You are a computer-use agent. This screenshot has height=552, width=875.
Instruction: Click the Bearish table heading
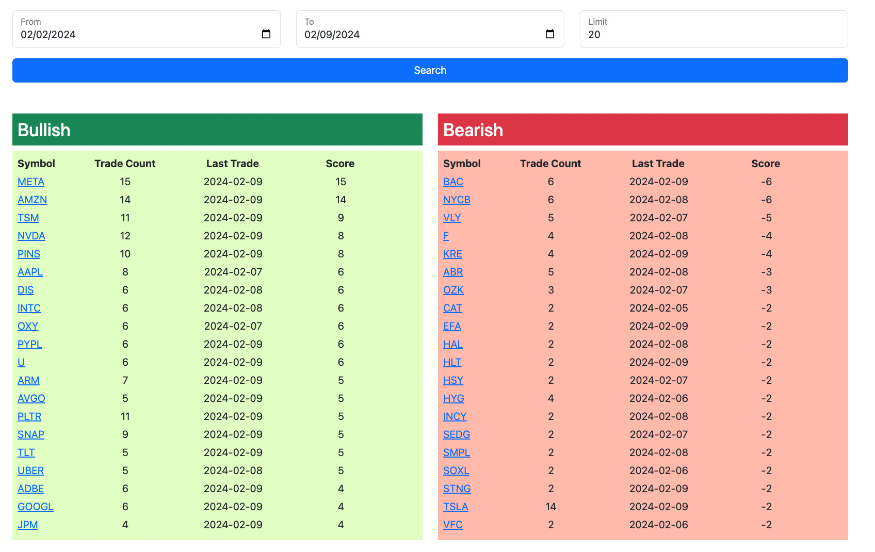(x=473, y=130)
